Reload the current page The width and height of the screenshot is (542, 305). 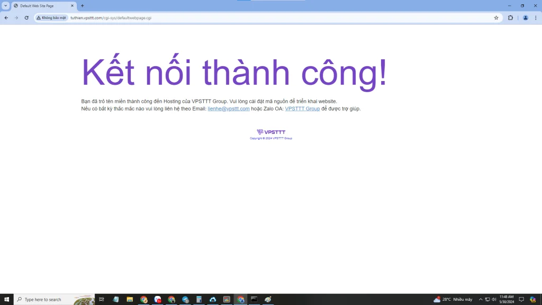(x=26, y=17)
